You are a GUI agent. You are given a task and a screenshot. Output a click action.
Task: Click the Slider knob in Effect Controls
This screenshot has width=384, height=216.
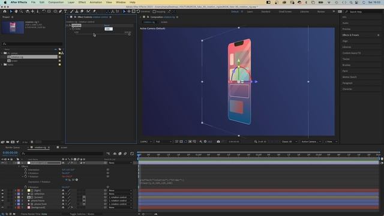pyautogui.click(x=130, y=35)
